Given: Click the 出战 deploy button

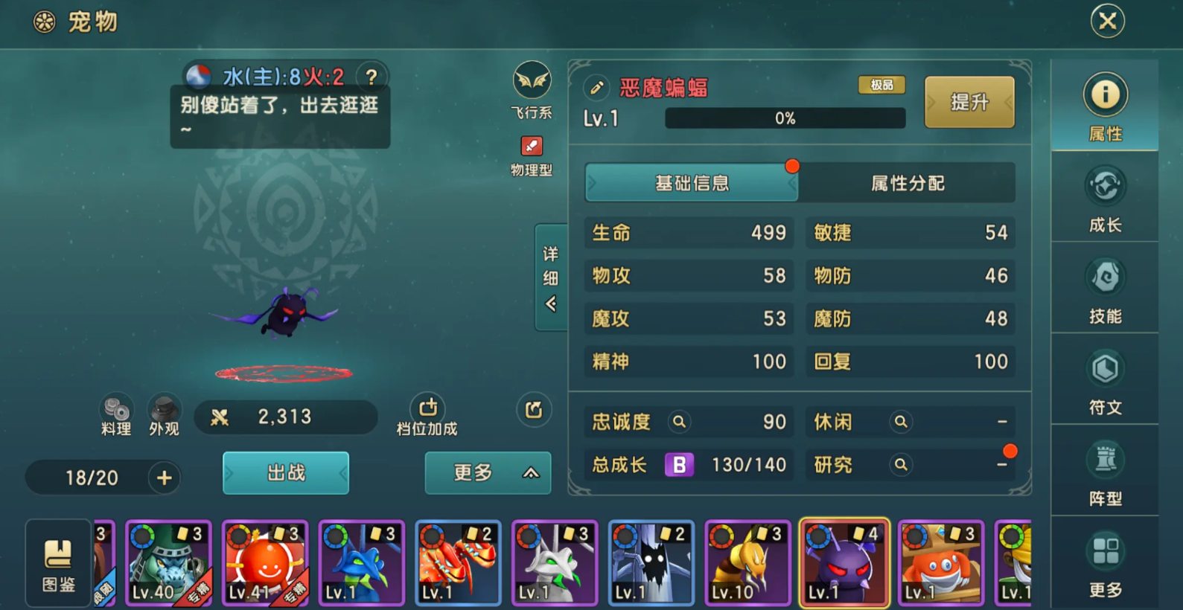Looking at the screenshot, I should click(x=286, y=472).
